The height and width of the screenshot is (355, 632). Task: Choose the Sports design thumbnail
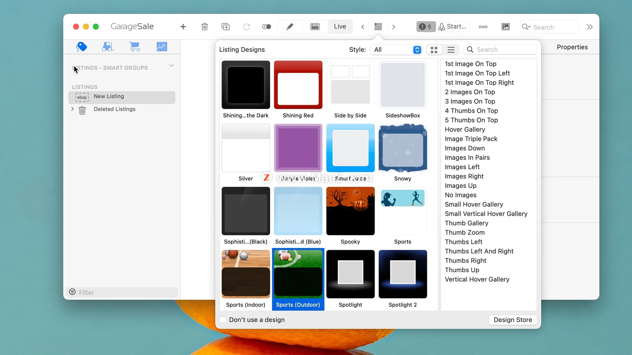(x=403, y=211)
